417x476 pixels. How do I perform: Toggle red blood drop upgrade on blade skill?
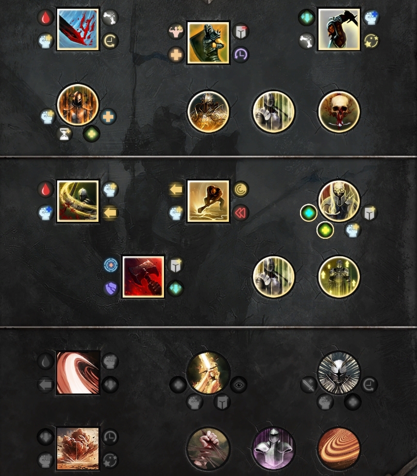coord(45,18)
